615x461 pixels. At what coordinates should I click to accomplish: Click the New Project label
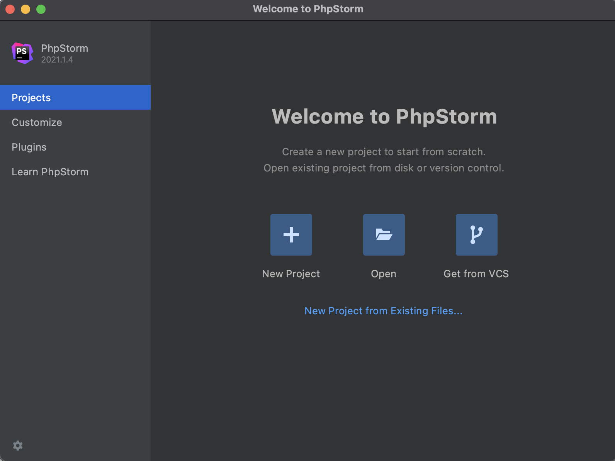pyautogui.click(x=291, y=274)
